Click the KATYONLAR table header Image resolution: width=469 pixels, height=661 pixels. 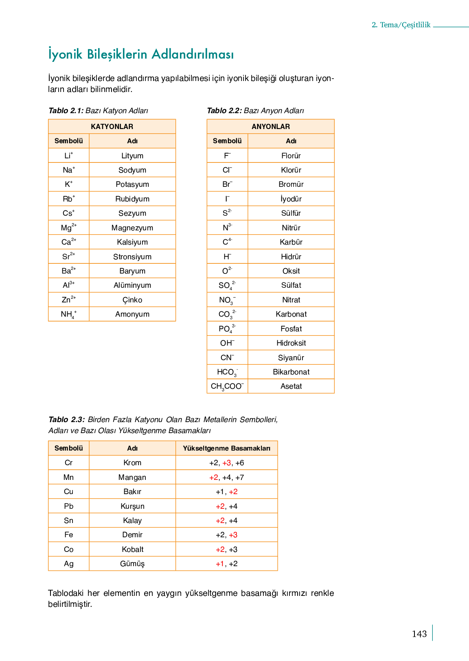(x=112, y=127)
